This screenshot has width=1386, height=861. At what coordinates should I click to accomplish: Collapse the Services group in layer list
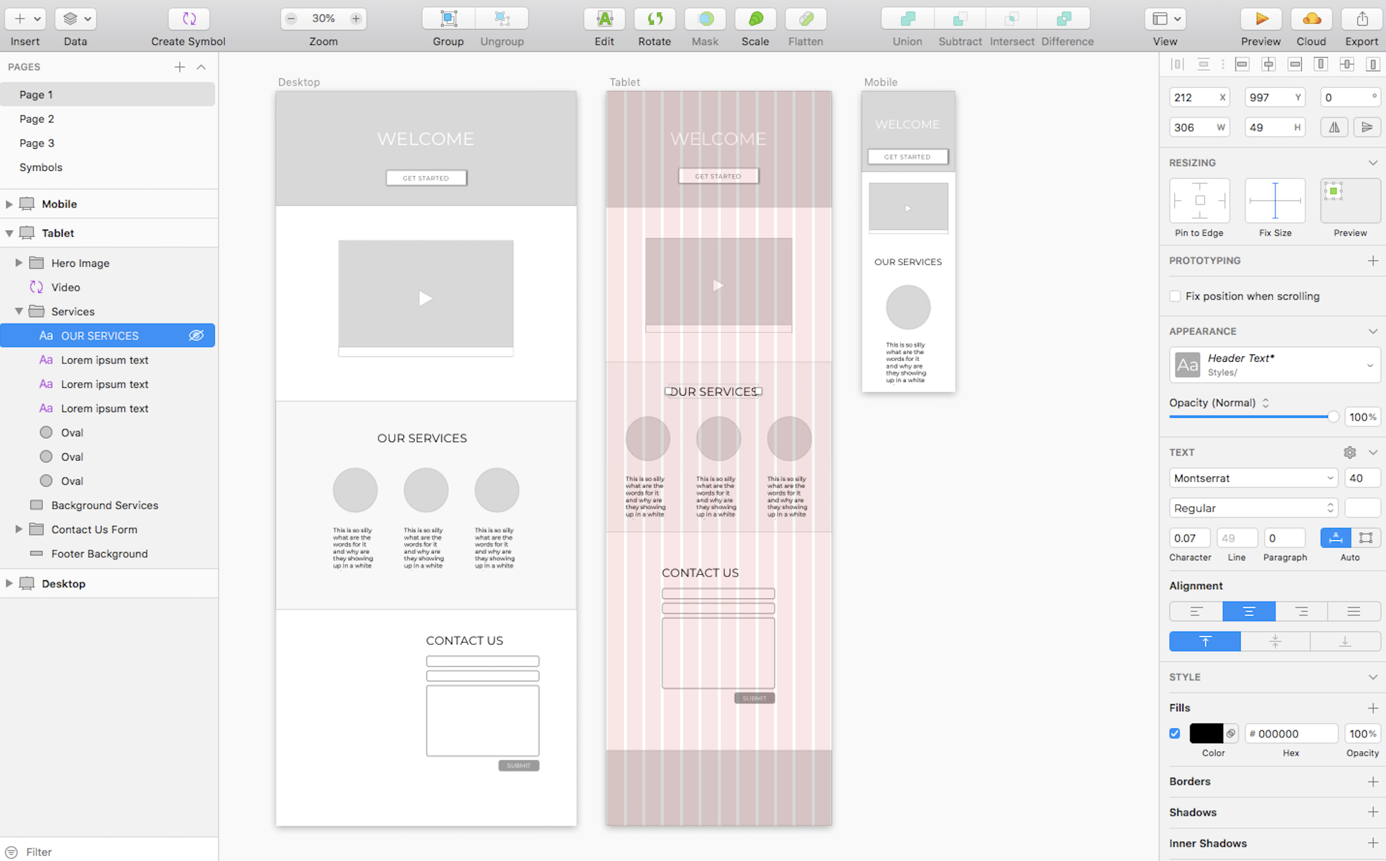[19, 311]
